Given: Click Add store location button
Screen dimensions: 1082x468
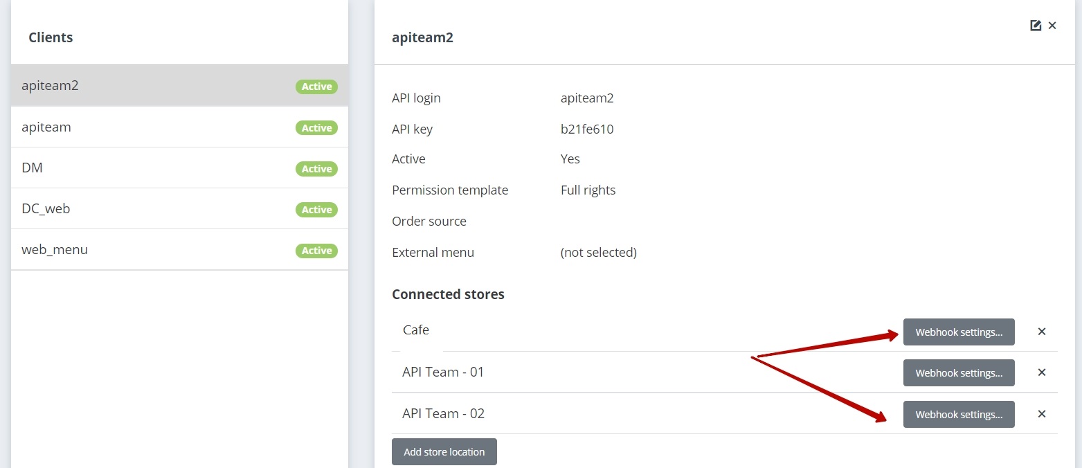Looking at the screenshot, I should coord(444,451).
